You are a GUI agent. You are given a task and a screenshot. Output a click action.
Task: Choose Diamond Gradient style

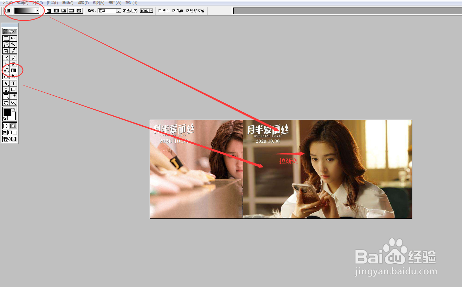click(79, 11)
